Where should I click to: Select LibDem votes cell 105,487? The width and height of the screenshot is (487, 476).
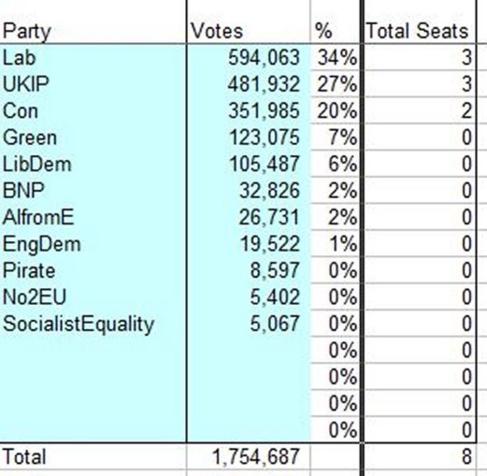[249, 164]
